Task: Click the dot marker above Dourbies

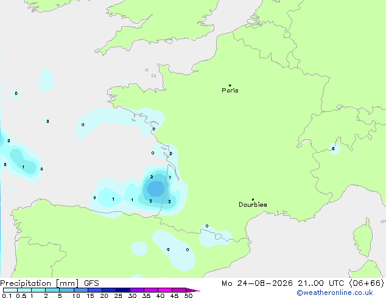Action: (x=253, y=199)
